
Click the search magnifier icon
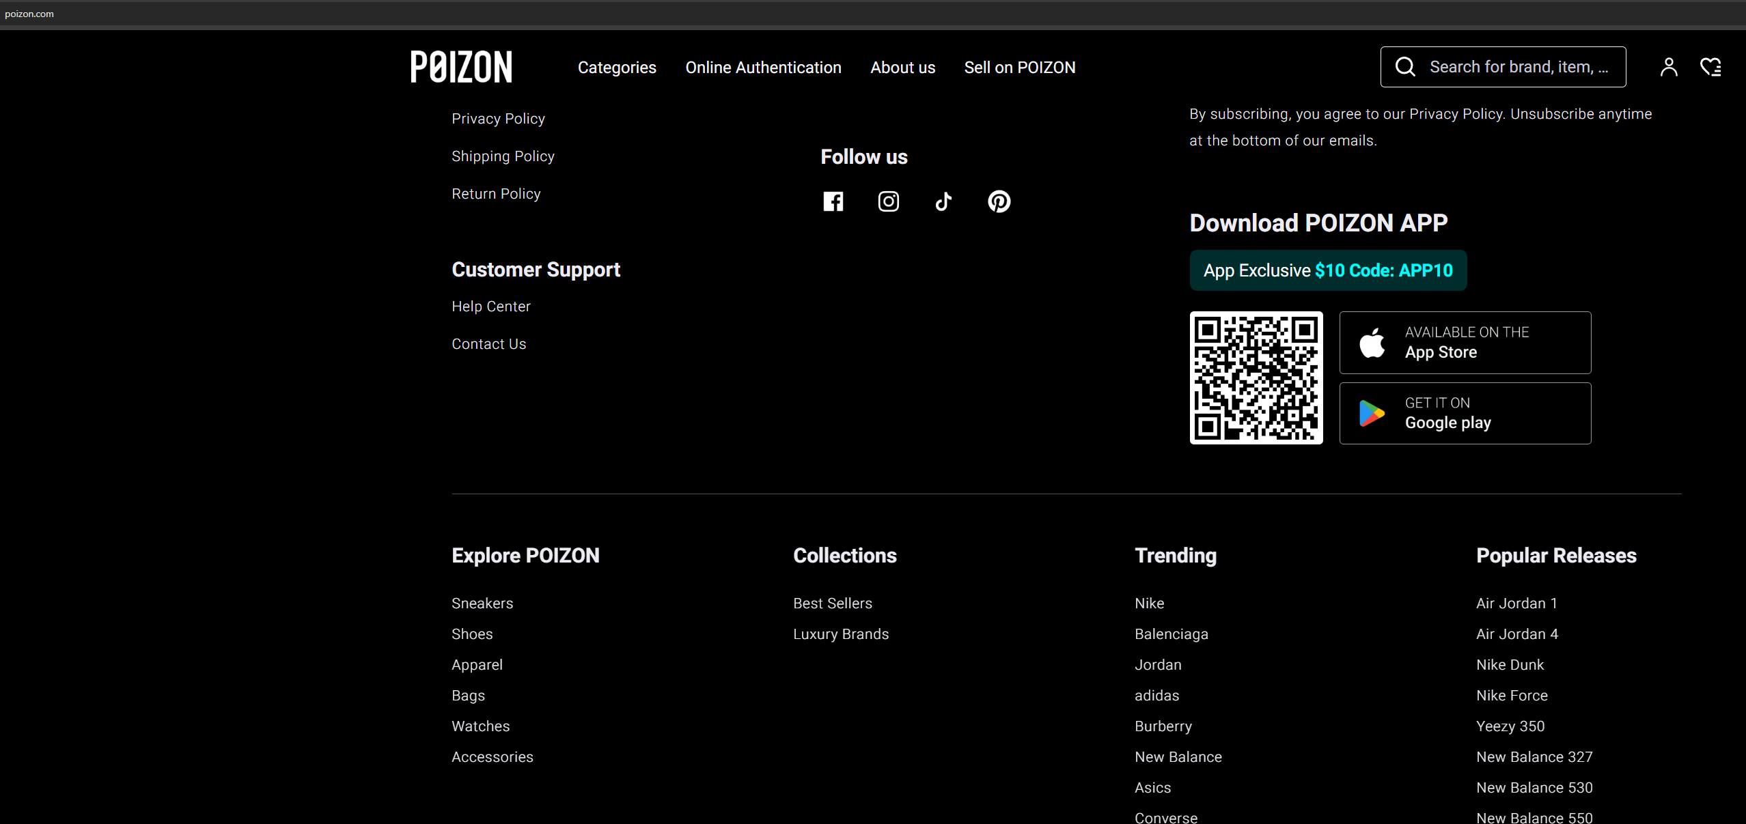click(1405, 67)
